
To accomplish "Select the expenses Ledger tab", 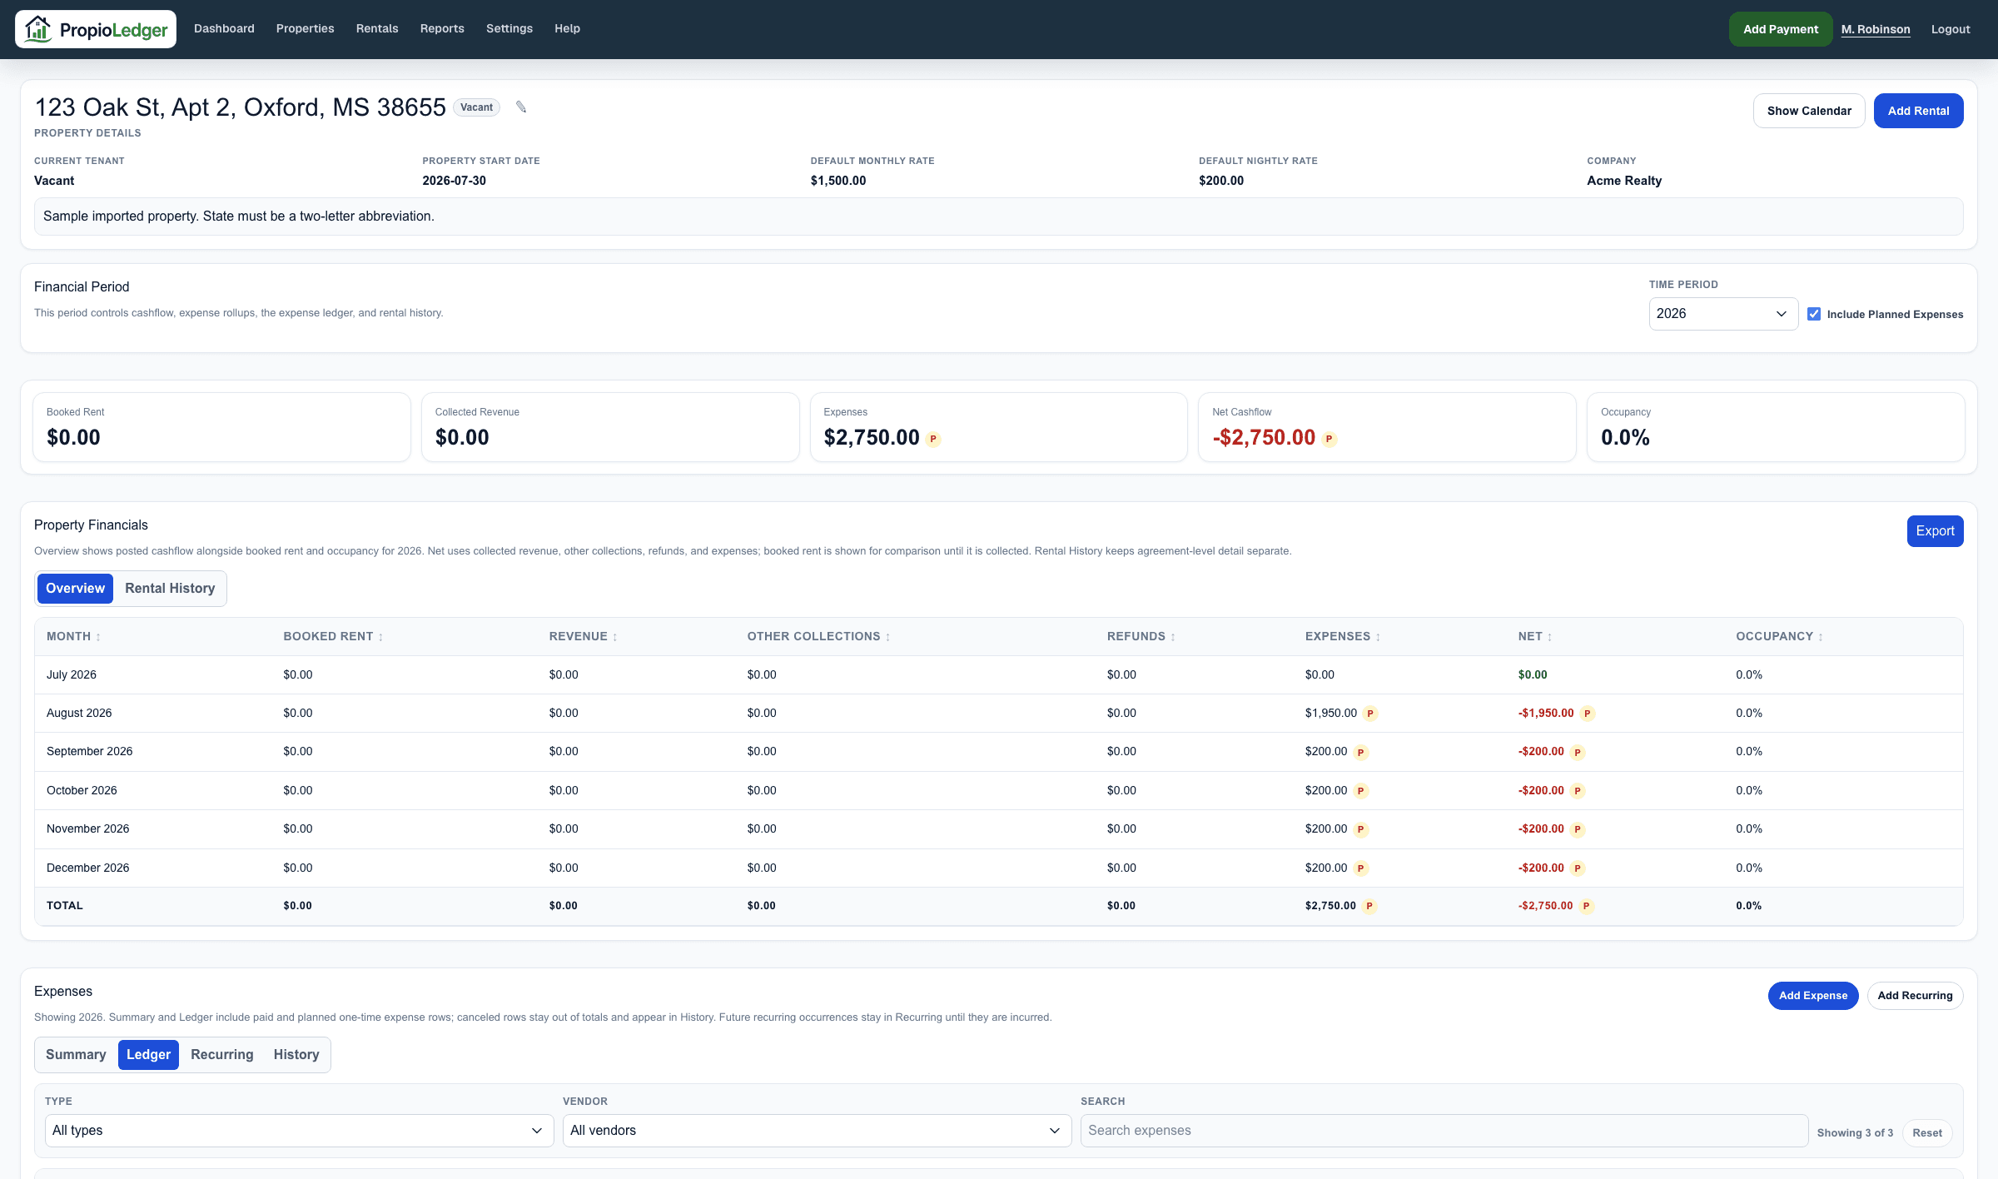I will pyautogui.click(x=148, y=1055).
